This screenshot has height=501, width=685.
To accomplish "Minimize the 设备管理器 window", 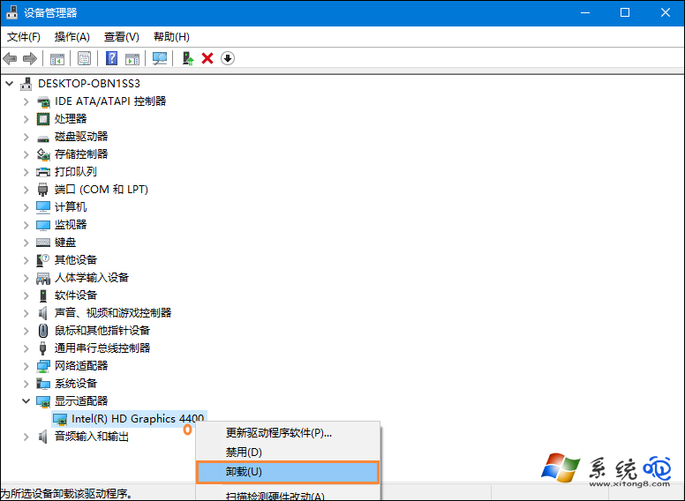I will pyautogui.click(x=585, y=12).
